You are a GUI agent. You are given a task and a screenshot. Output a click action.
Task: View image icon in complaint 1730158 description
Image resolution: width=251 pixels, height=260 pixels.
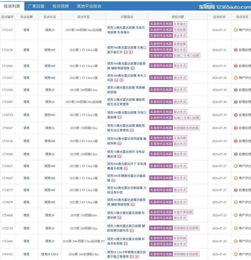click(x=119, y=143)
